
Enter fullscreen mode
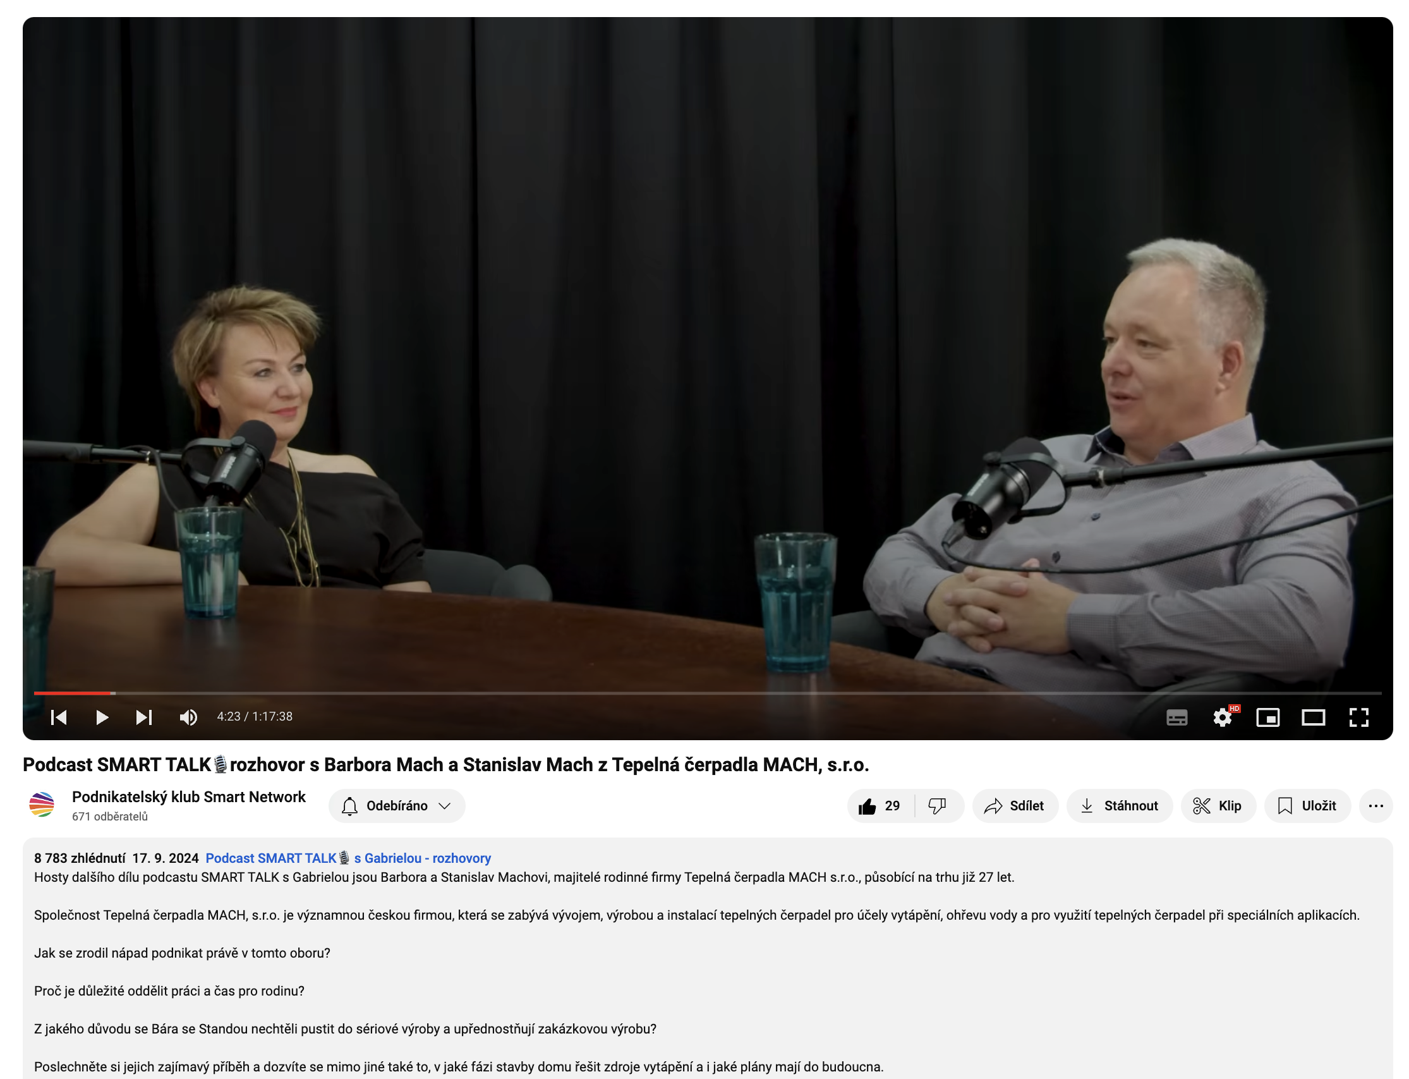pos(1358,717)
